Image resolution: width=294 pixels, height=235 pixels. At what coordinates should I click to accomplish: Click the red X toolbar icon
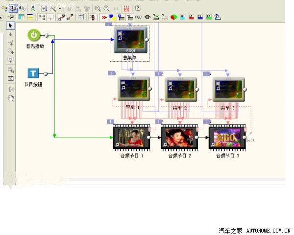tap(104, 17)
